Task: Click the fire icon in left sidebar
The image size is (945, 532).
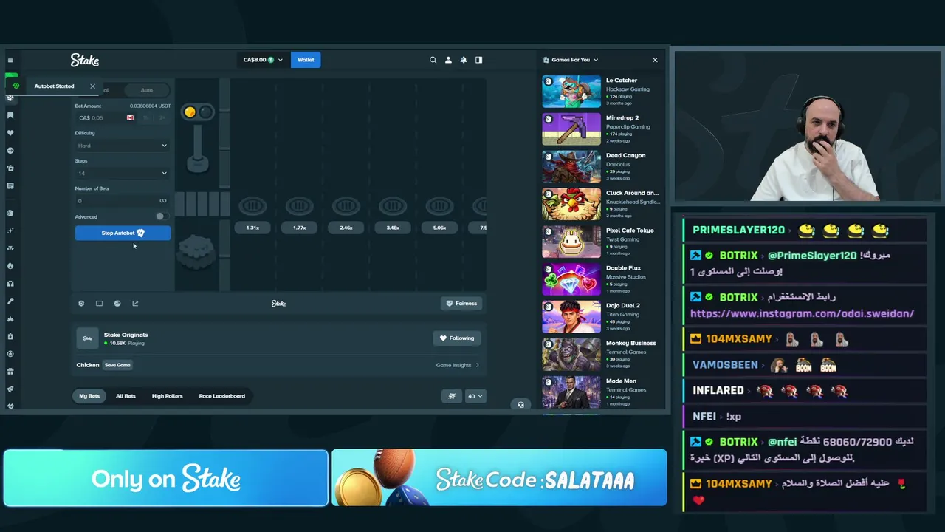Action: 10,266
